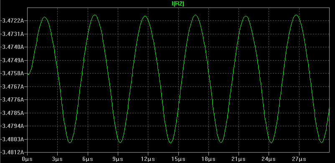Screen dimensions: 335x163
Task: Click the waveform peak just before 27µs
Action: (296, 15)
